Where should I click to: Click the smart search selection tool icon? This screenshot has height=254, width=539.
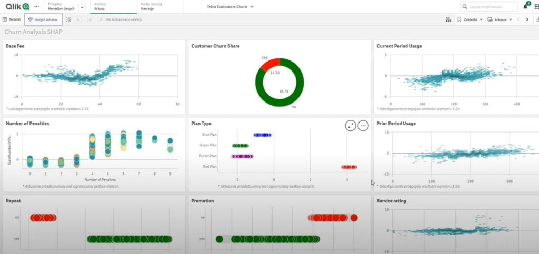click(69, 19)
